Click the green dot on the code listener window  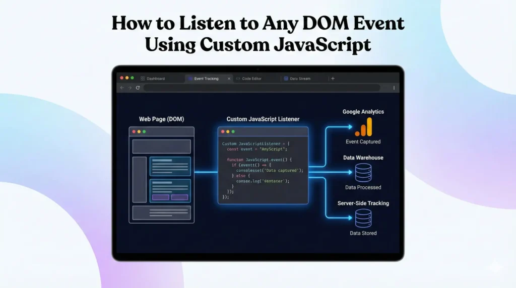[233, 131]
